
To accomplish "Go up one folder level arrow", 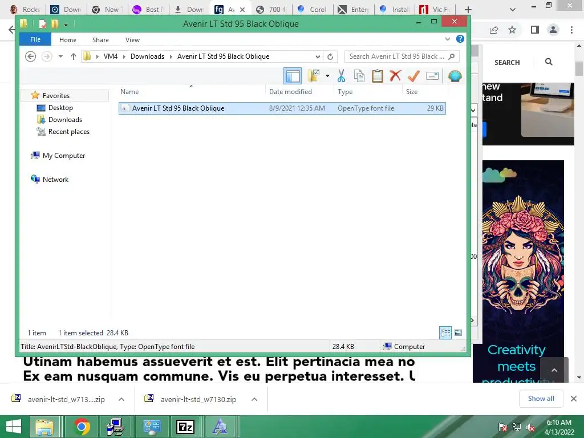I will pos(74,56).
